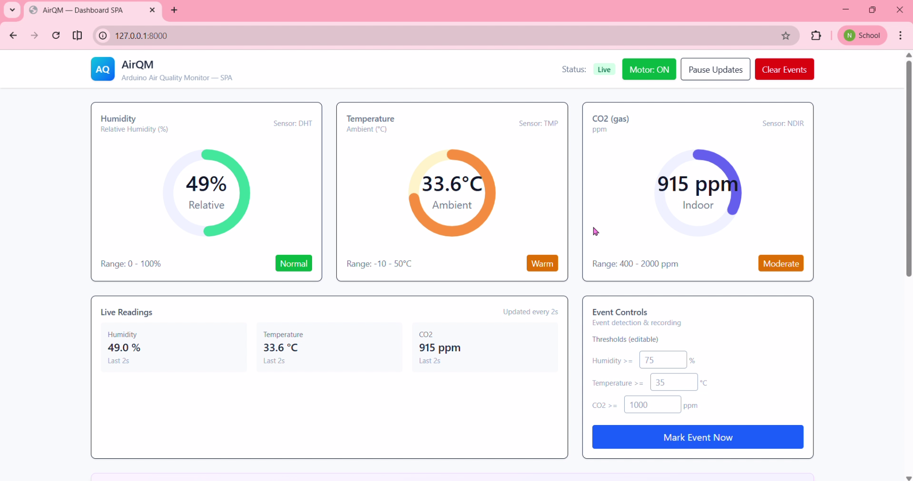913x481 pixels.
Task: Click the Temperature threshold input field
Action: coord(674,382)
